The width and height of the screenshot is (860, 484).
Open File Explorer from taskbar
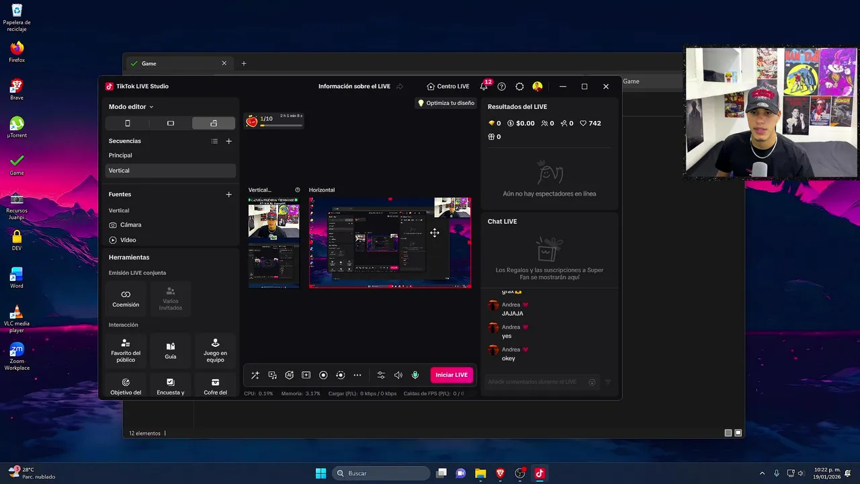click(480, 473)
